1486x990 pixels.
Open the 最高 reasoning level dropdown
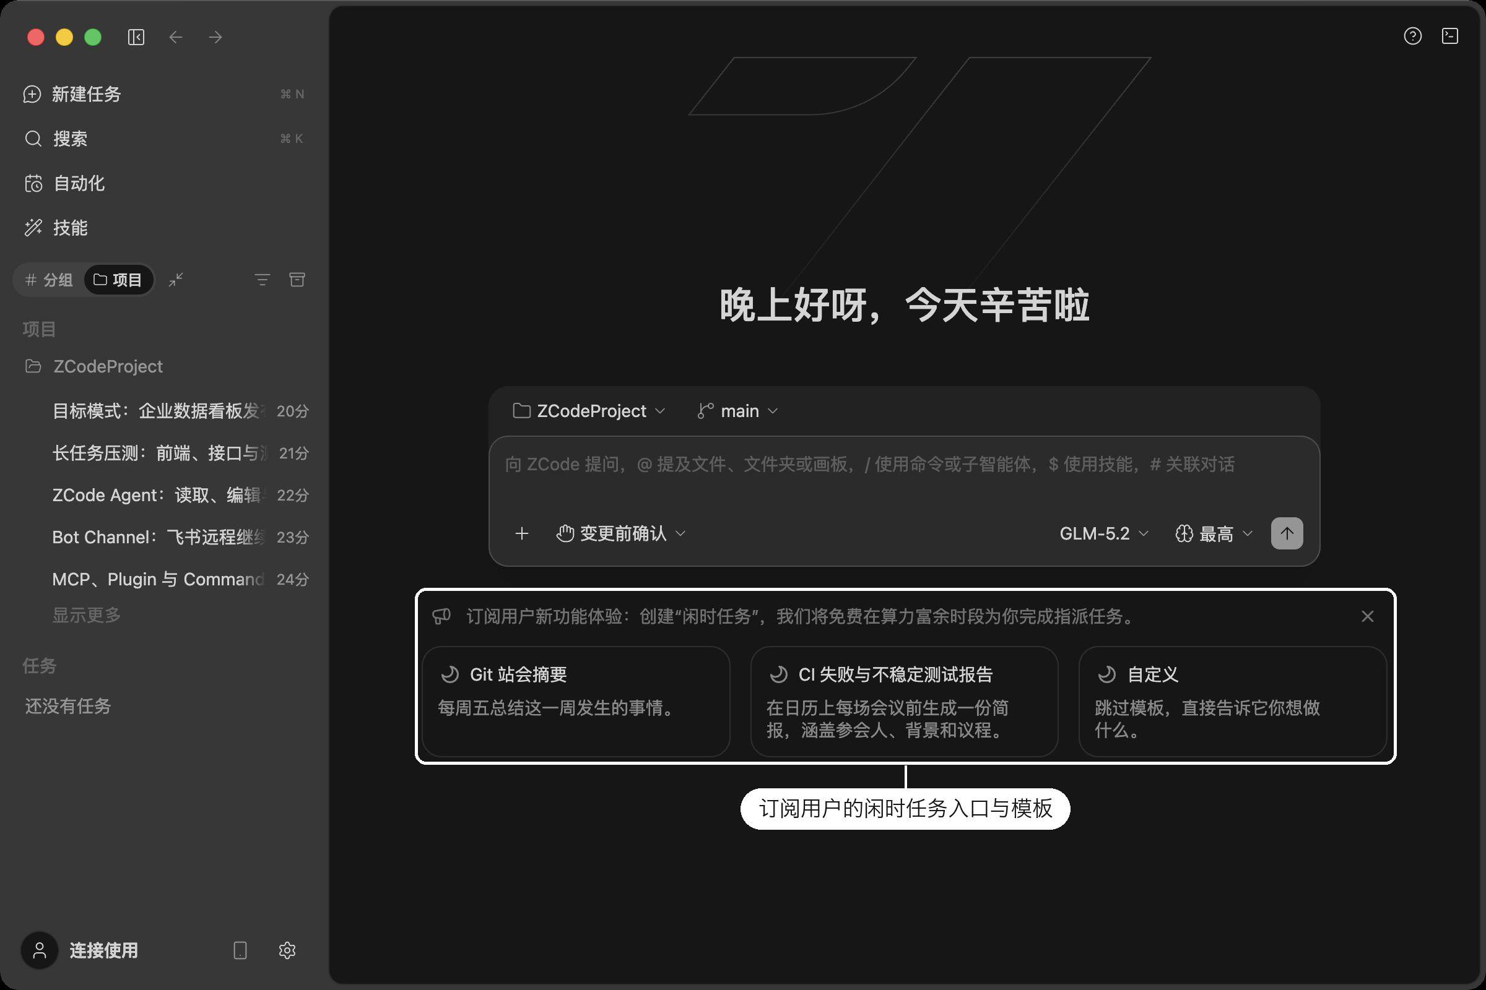1214,533
